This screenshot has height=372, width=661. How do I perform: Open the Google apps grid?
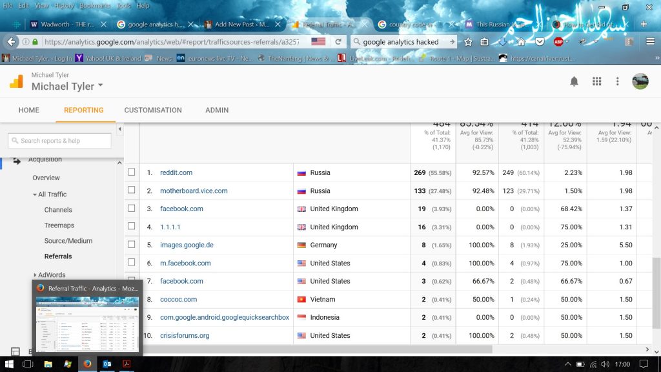(x=596, y=81)
